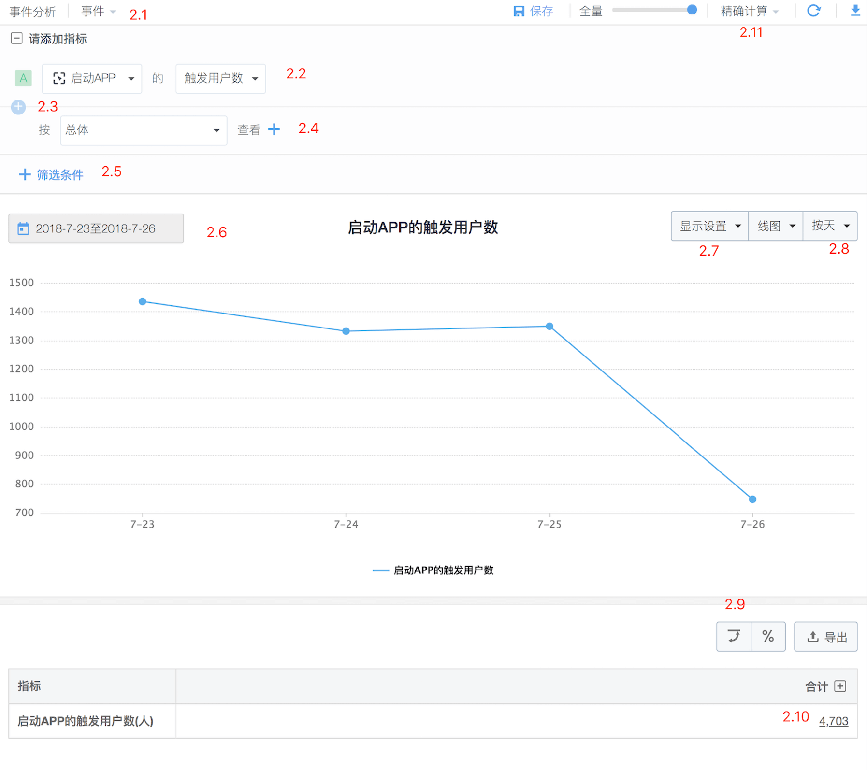Open the 触发用户数 measure dropdown
The width and height of the screenshot is (867, 770).
click(220, 78)
